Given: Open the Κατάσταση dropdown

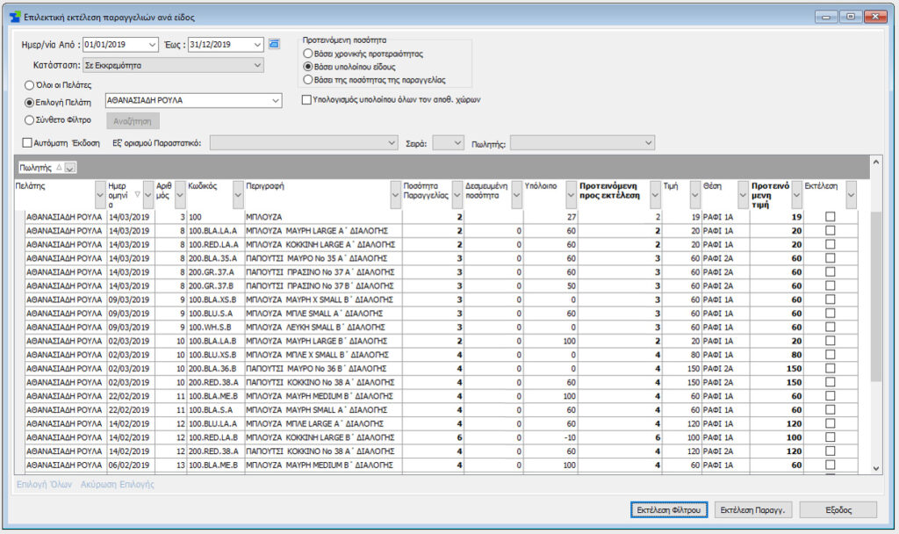Looking at the screenshot, I should [257, 65].
